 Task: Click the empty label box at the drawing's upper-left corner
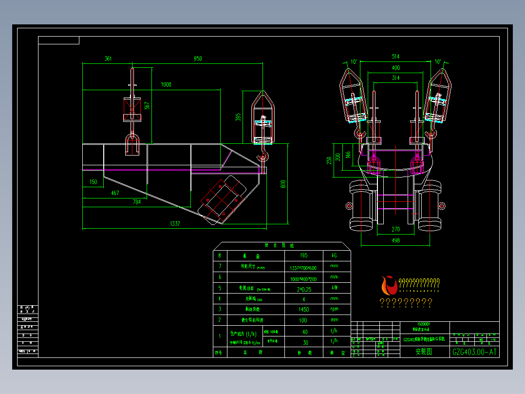(58, 40)
